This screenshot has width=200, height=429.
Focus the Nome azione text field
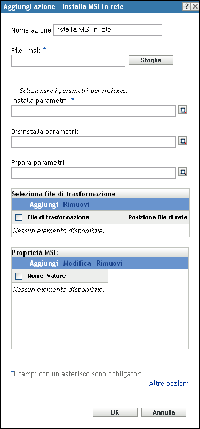(x=108, y=30)
